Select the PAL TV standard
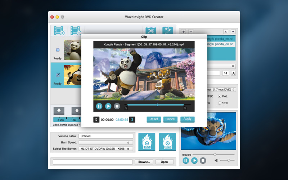The image size is (288, 180). coord(220,96)
